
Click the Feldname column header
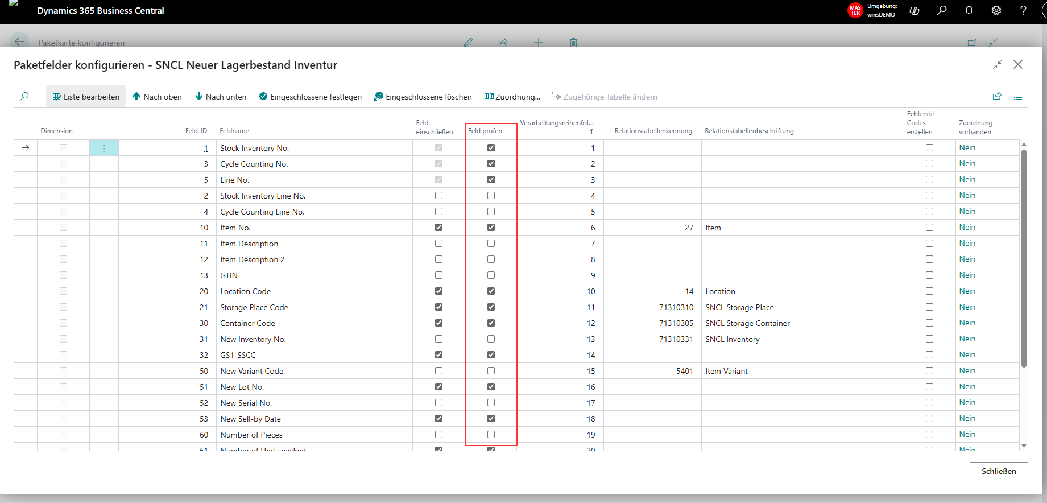coord(234,131)
